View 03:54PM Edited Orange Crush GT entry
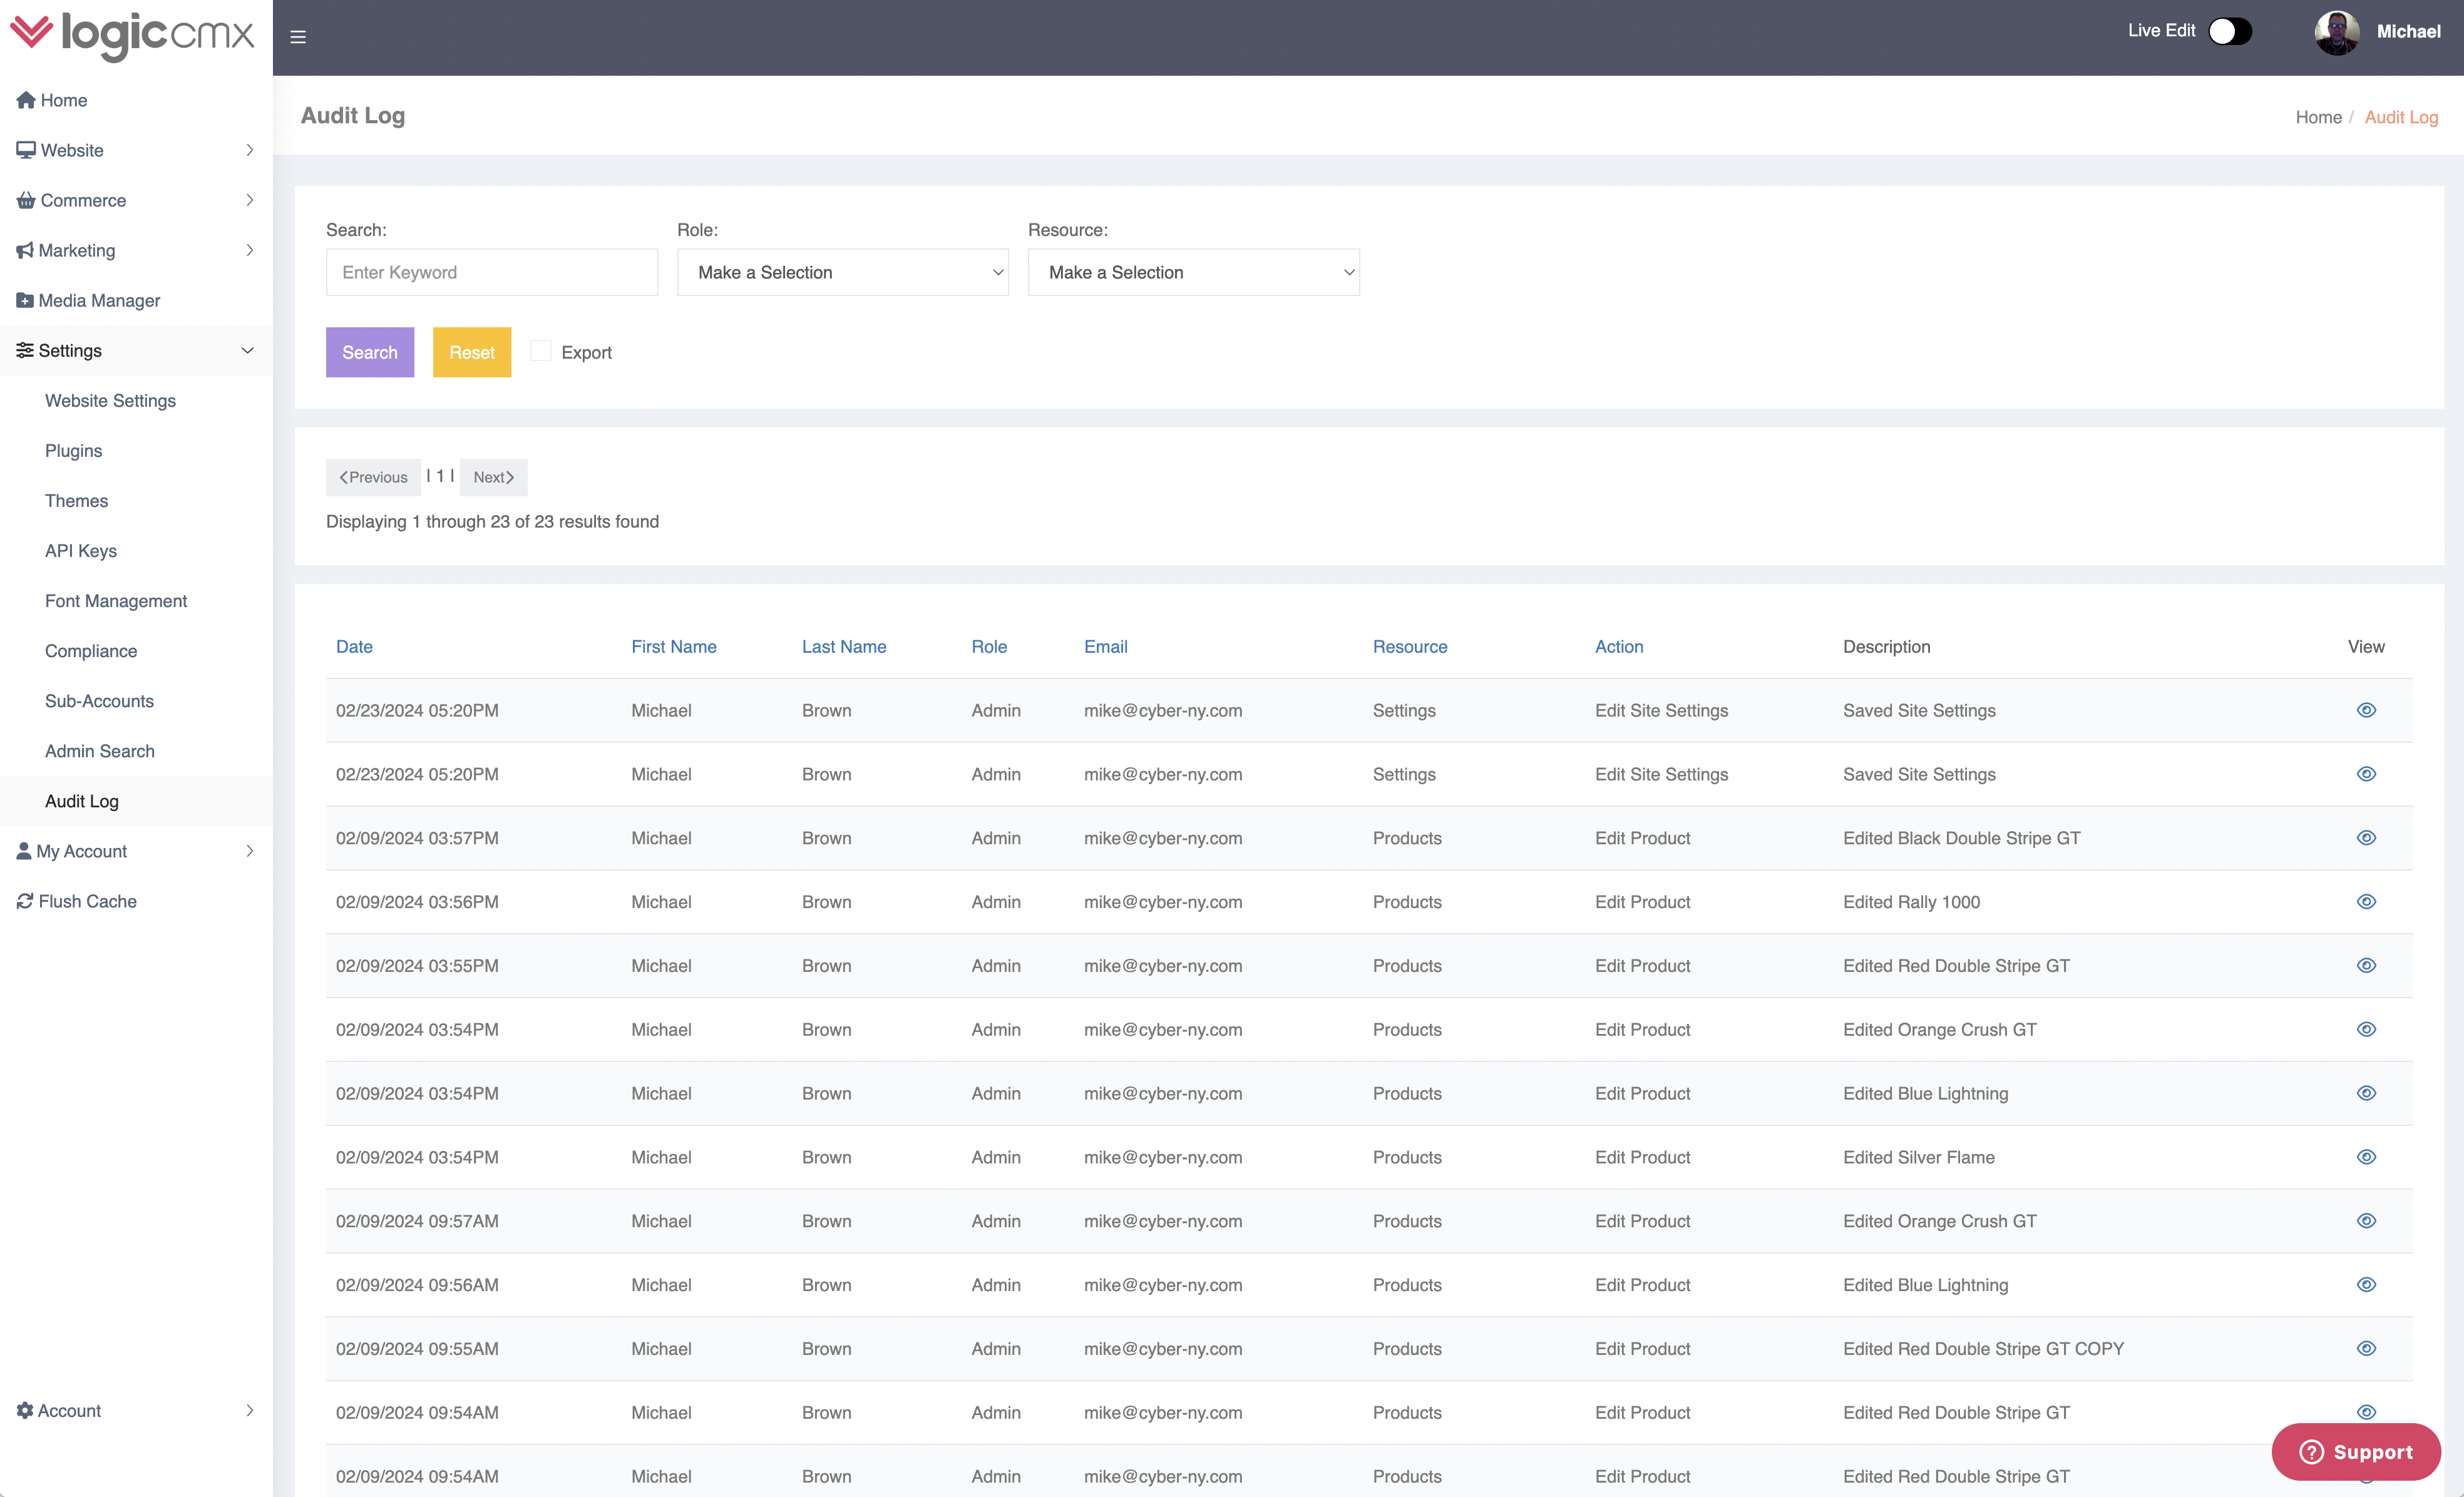The image size is (2464, 1497). [2366, 1029]
